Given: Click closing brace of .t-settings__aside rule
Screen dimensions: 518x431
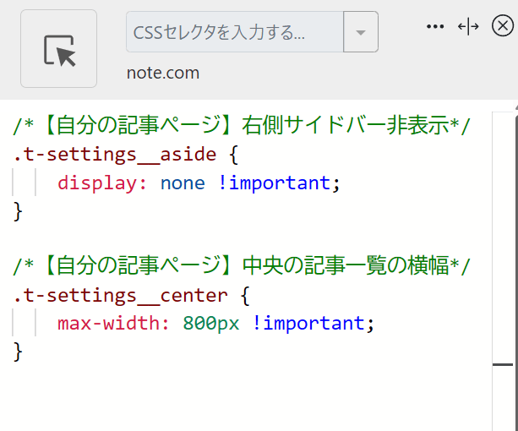Looking at the screenshot, I should pos(19,210).
